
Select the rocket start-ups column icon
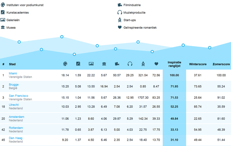click(x=143, y=64)
